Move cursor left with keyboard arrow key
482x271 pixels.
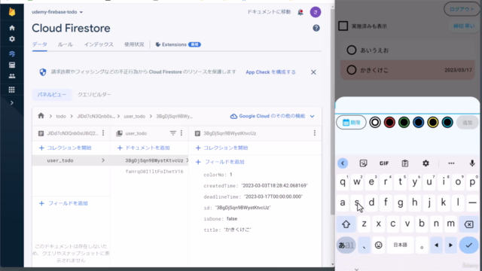436,245
